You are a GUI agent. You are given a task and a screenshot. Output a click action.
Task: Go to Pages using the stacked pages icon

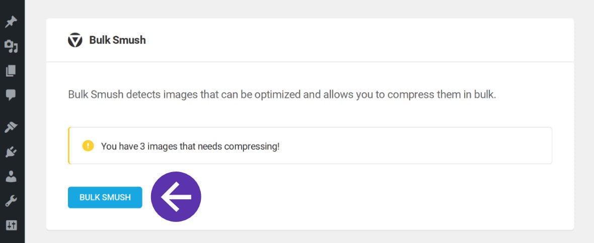pyautogui.click(x=11, y=71)
